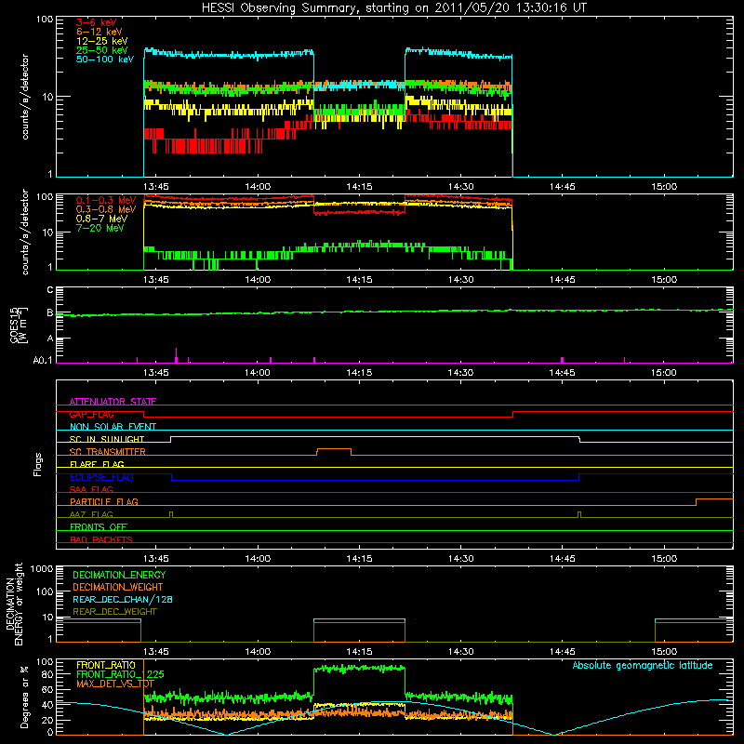Select the ECLIPSE_FLAG label
Viewport: 744px width, 744px height.
coord(101,477)
